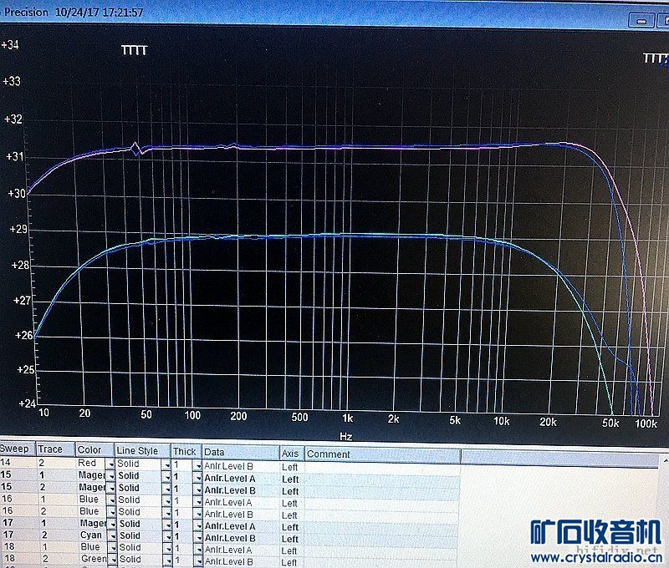Click the 10 label on frequency axis
669x568 pixels.
click(x=43, y=413)
